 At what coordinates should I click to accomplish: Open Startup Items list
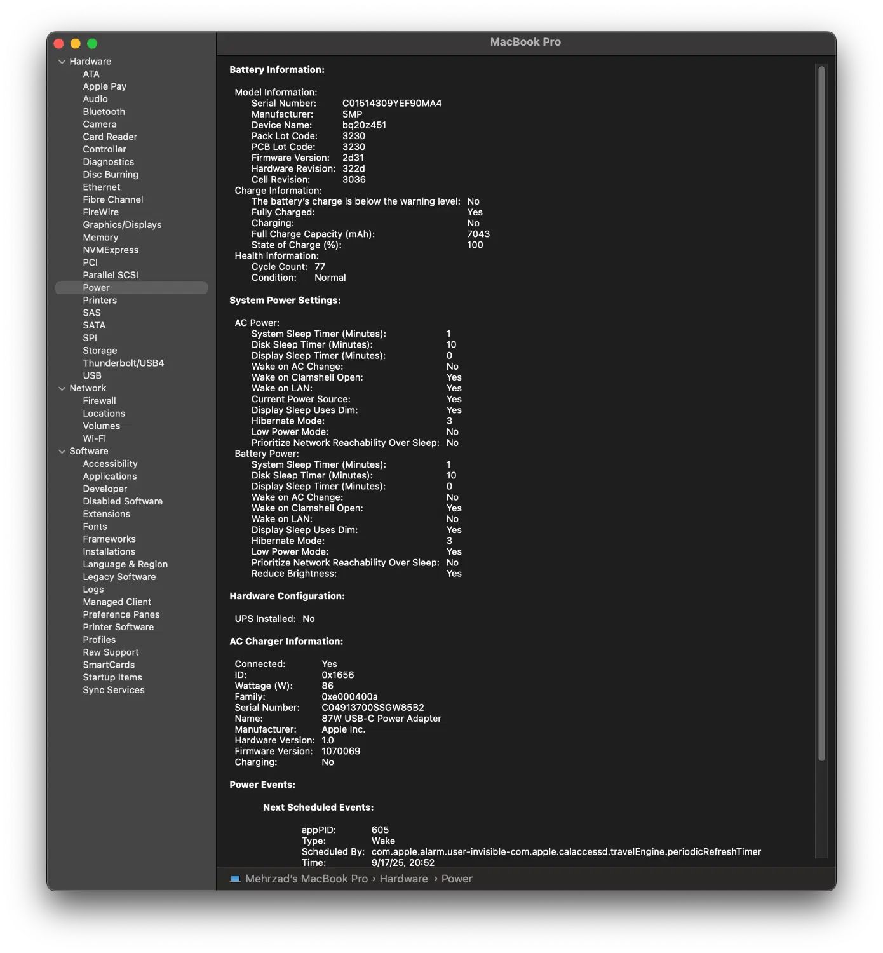(112, 677)
